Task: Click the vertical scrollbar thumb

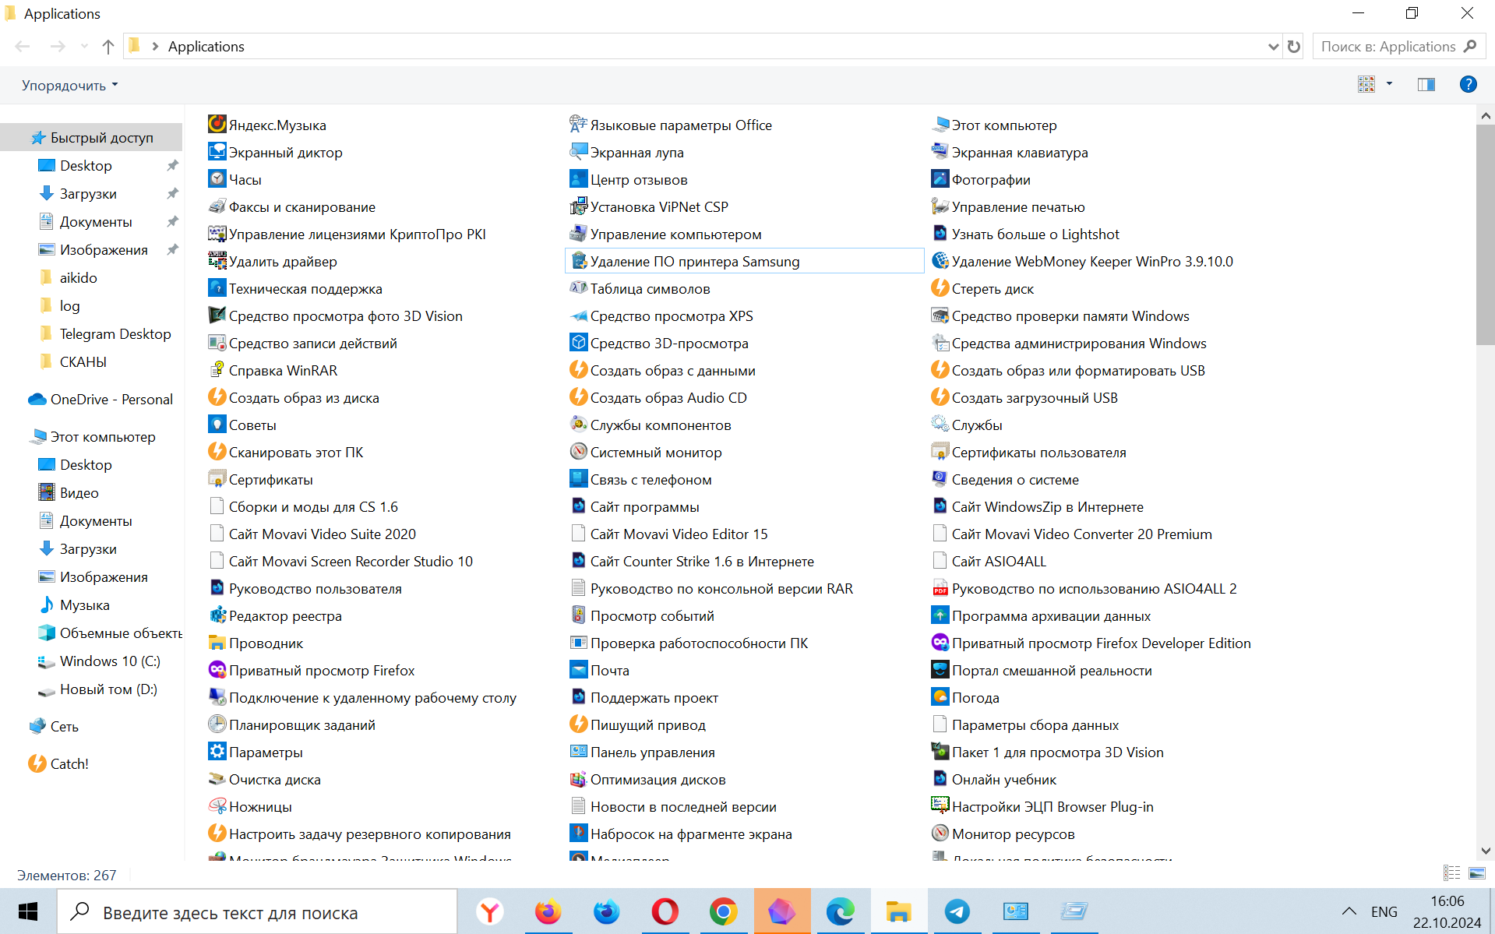Action: point(1485,234)
